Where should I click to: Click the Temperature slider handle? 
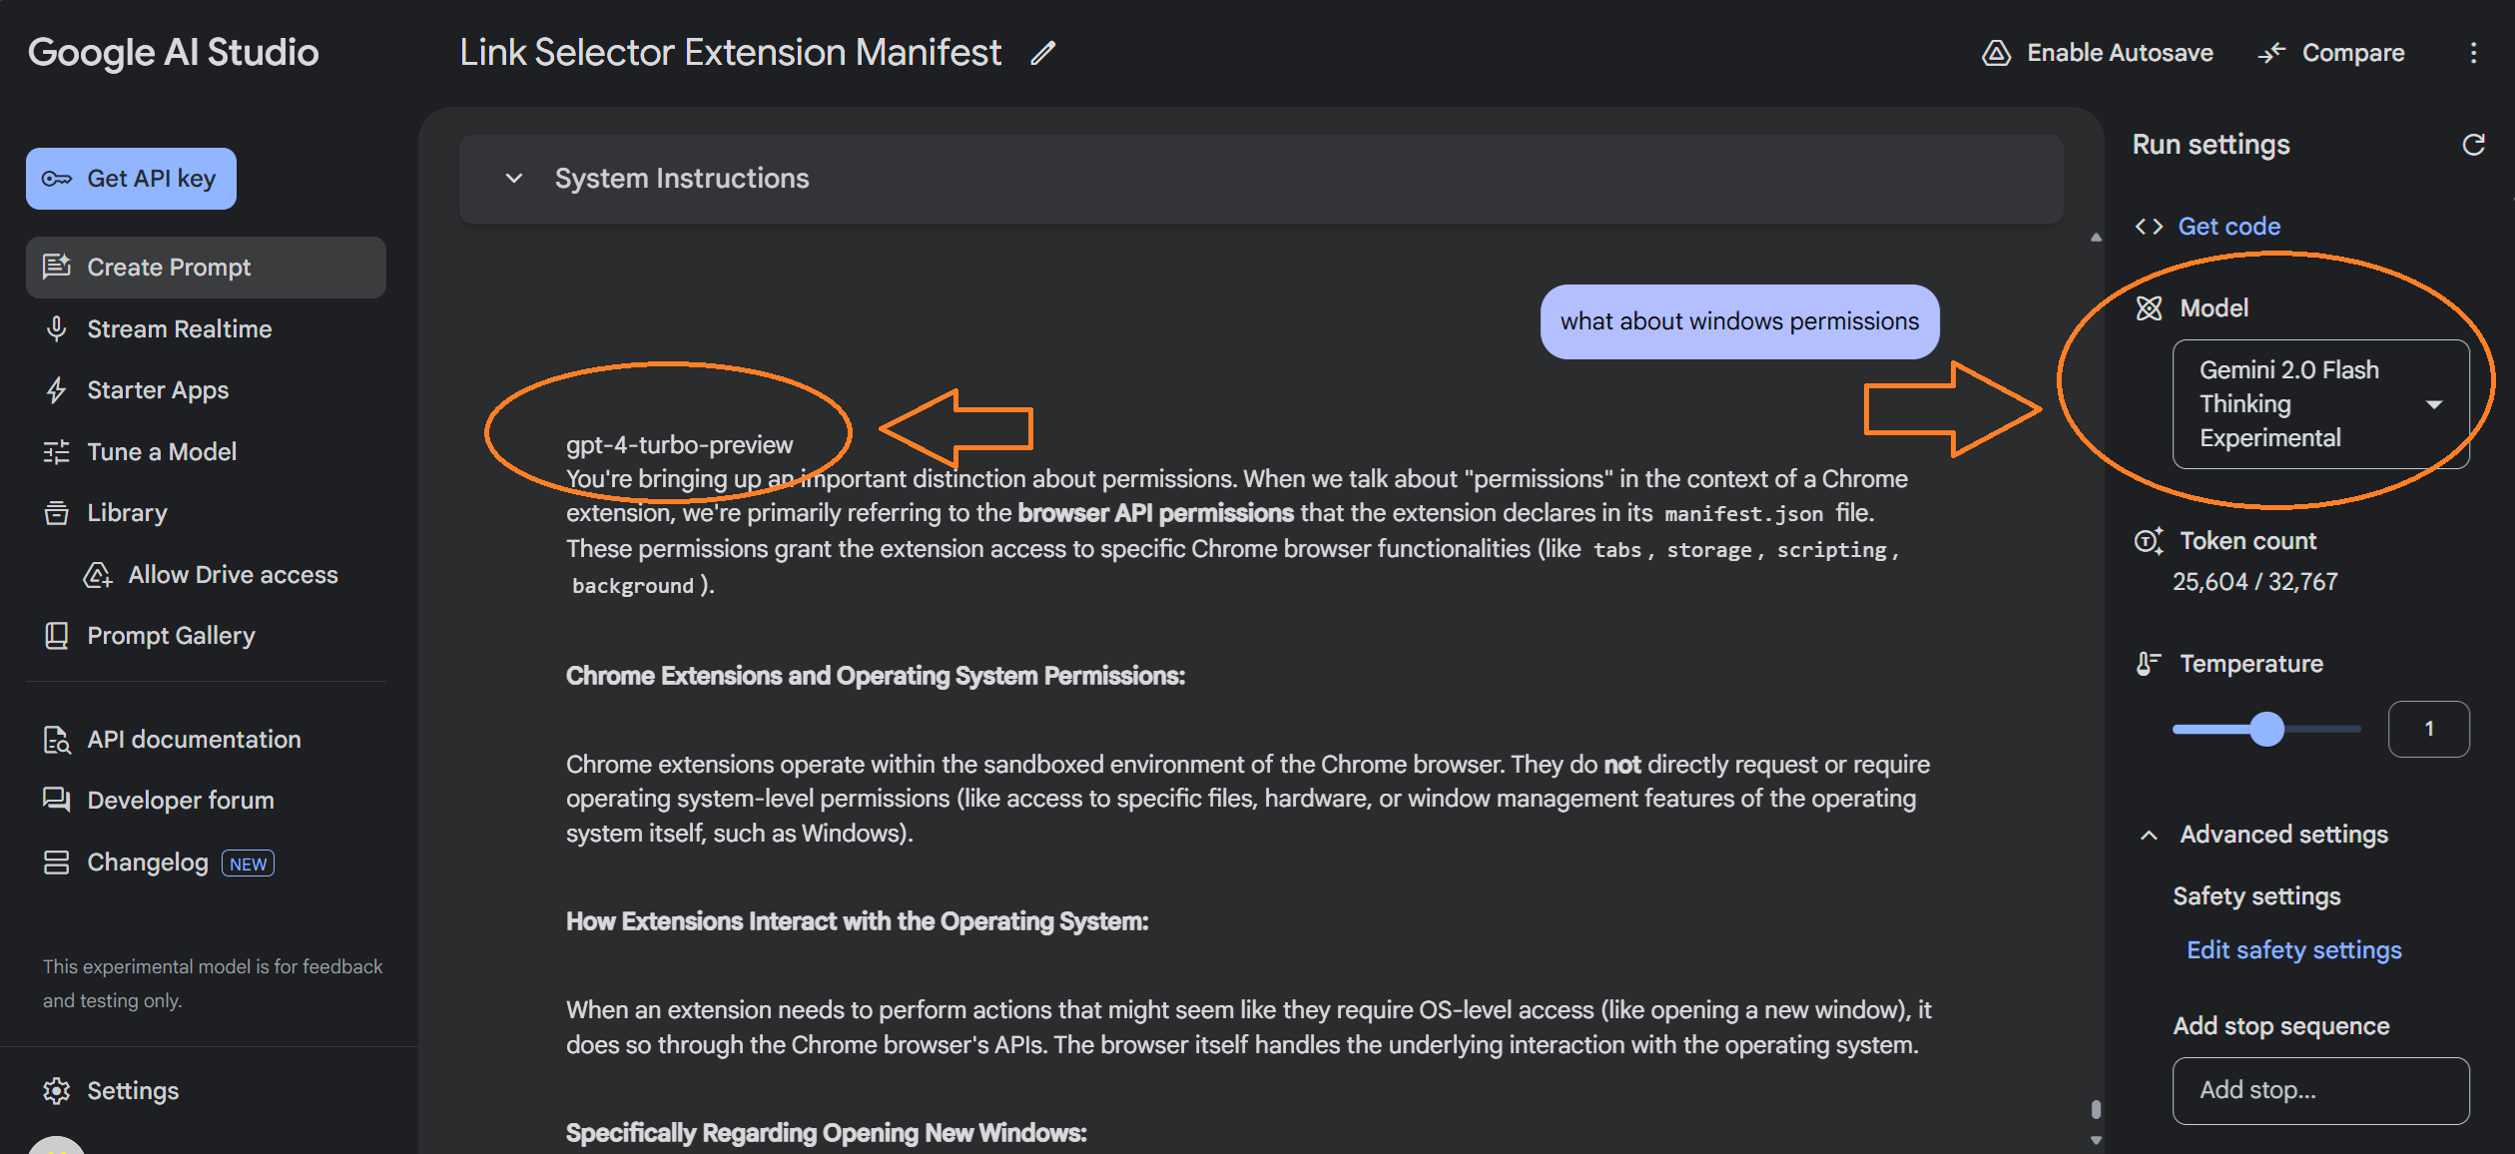coord(2266,729)
